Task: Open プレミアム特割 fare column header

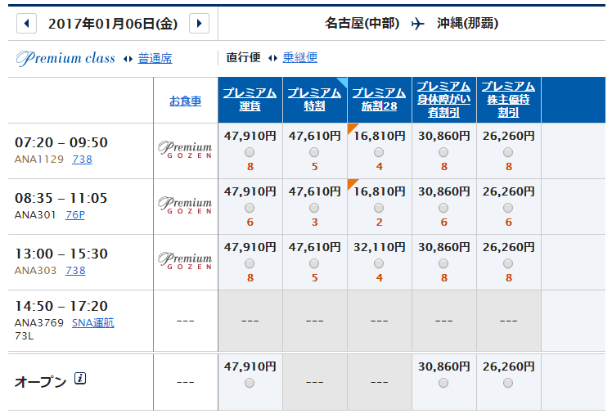Action: (x=314, y=100)
